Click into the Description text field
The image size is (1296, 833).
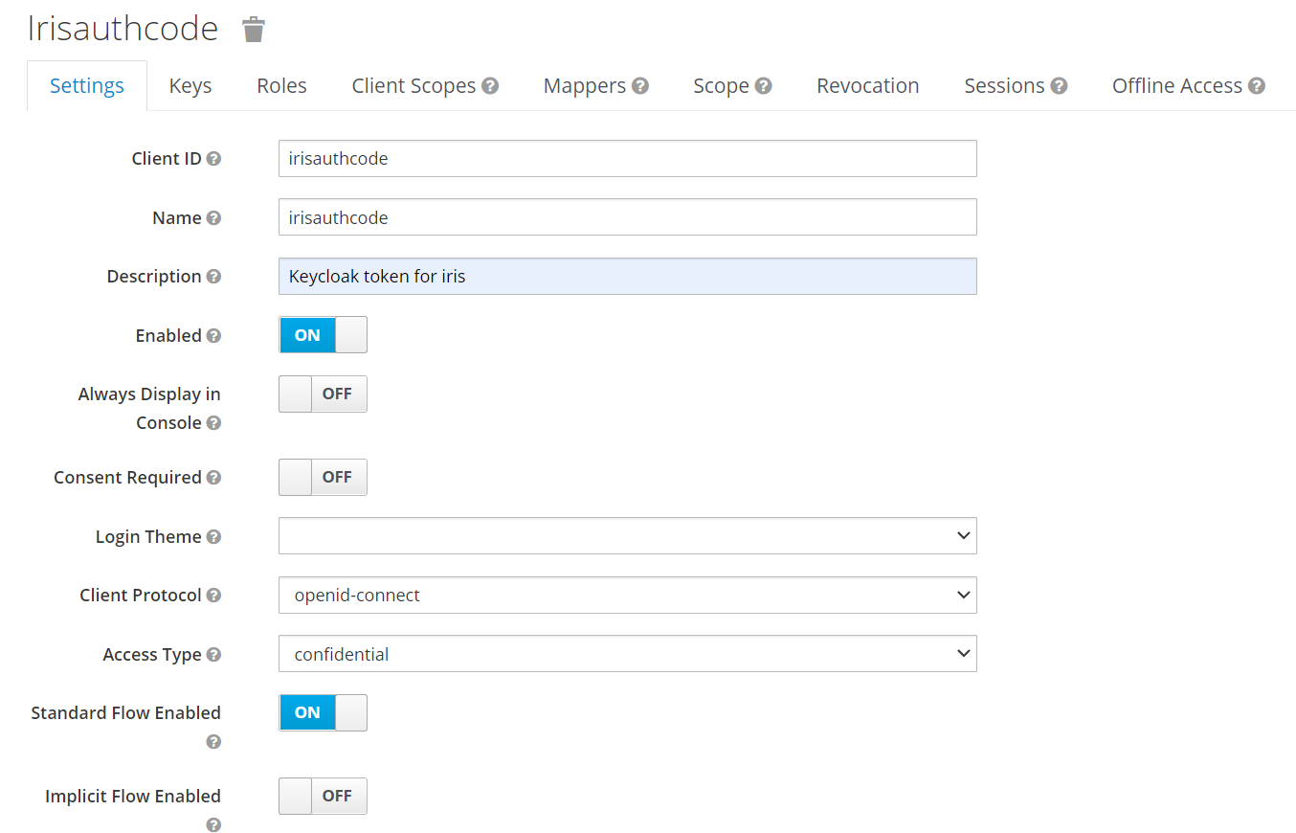[627, 277]
